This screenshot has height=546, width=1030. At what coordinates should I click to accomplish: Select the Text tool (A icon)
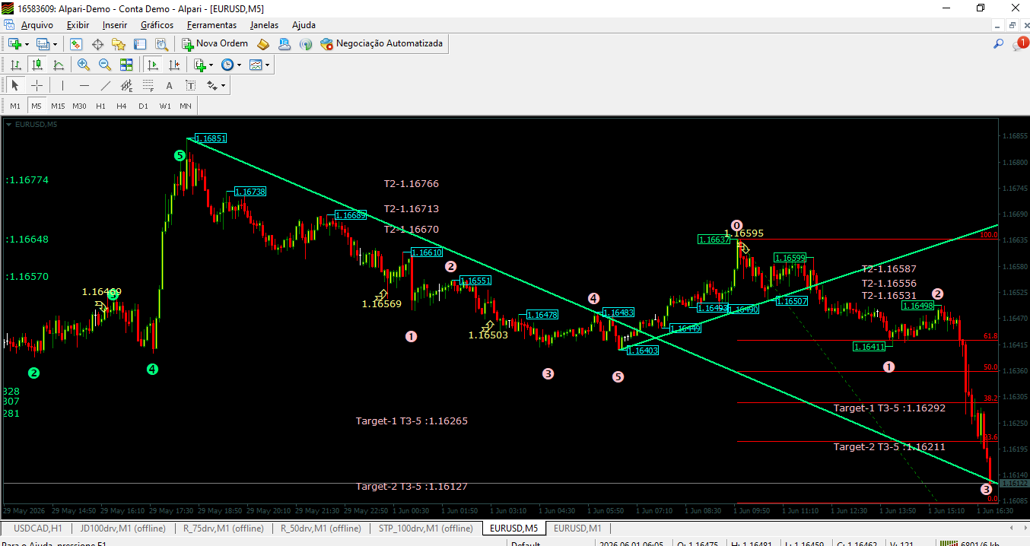point(169,85)
